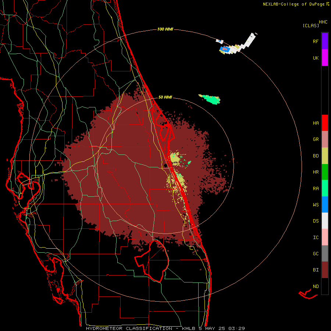
Task: Click the RF purple legend swatch
Action: point(325,41)
